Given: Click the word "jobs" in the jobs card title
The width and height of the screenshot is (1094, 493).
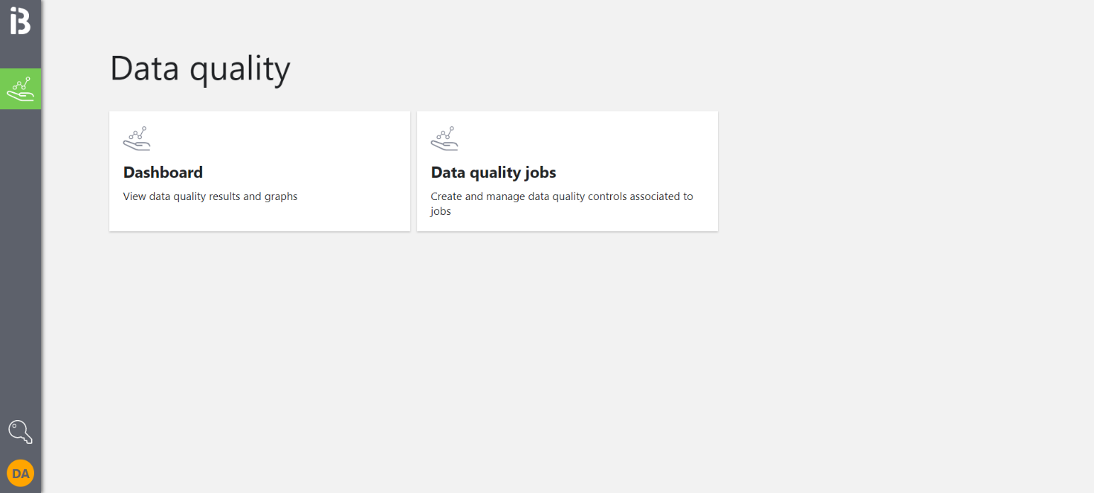Looking at the screenshot, I should (x=539, y=173).
